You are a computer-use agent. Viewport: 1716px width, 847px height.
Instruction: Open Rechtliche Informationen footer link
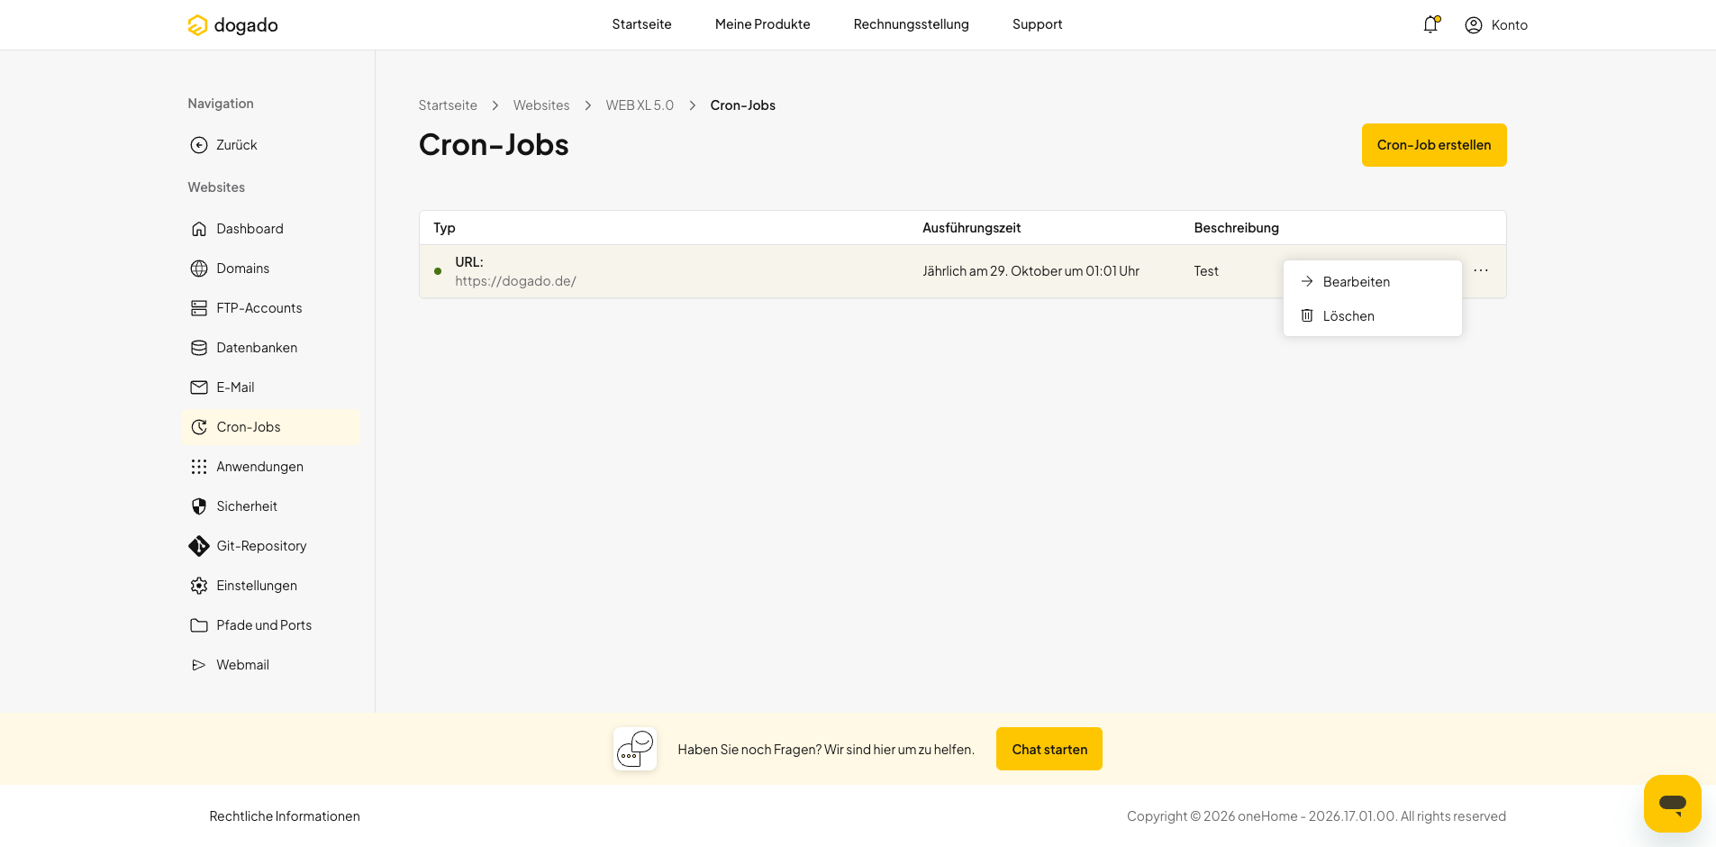285,816
